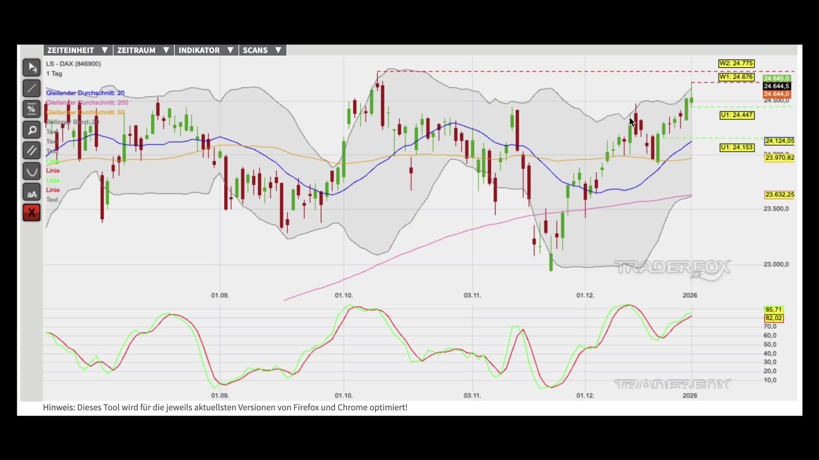819x460 pixels.
Task: Select the pointer/move cursor tool
Action: pyautogui.click(x=32, y=68)
